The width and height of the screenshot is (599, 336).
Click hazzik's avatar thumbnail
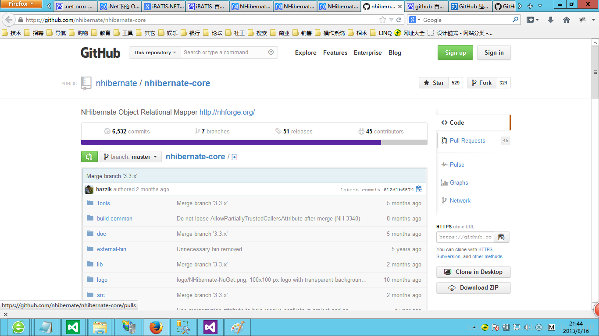pos(89,189)
